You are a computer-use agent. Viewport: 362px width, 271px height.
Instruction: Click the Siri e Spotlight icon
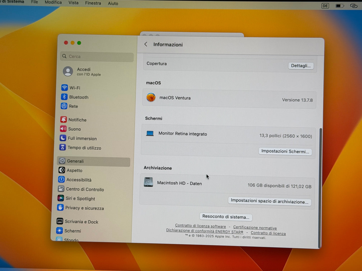[x=61, y=198]
